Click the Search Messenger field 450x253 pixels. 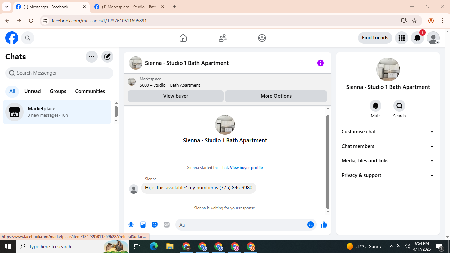[59, 73]
